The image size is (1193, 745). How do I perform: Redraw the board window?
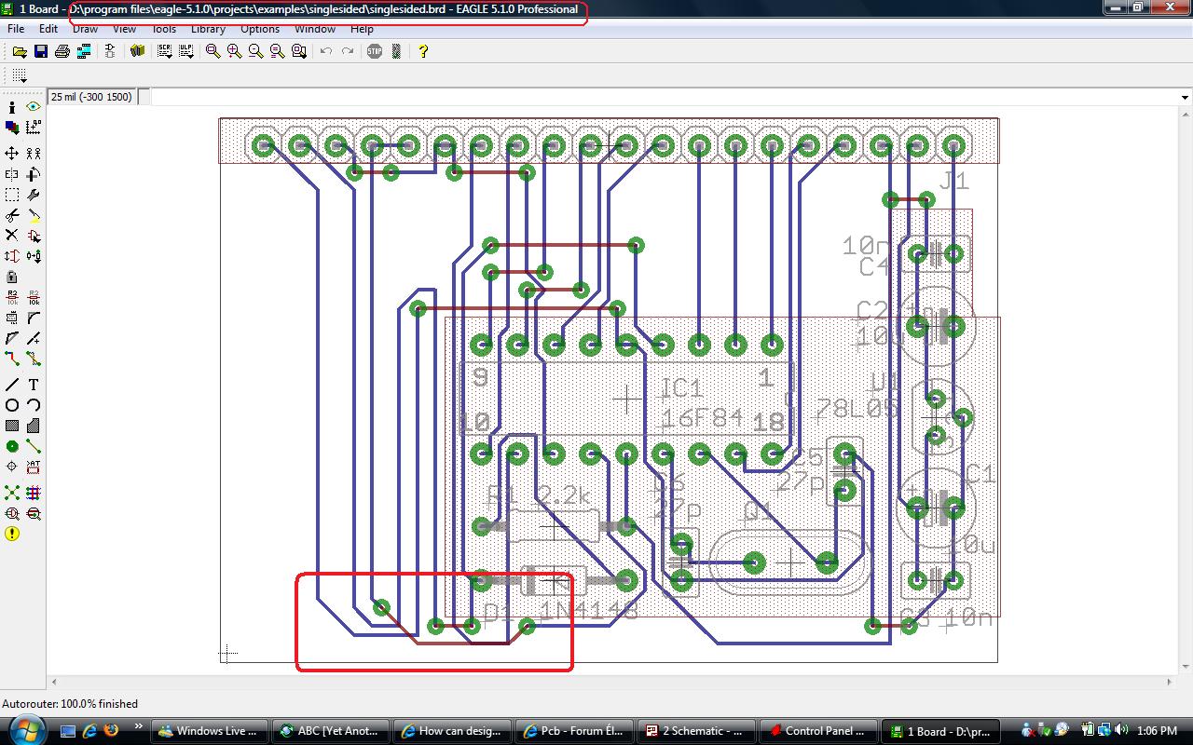[x=278, y=51]
